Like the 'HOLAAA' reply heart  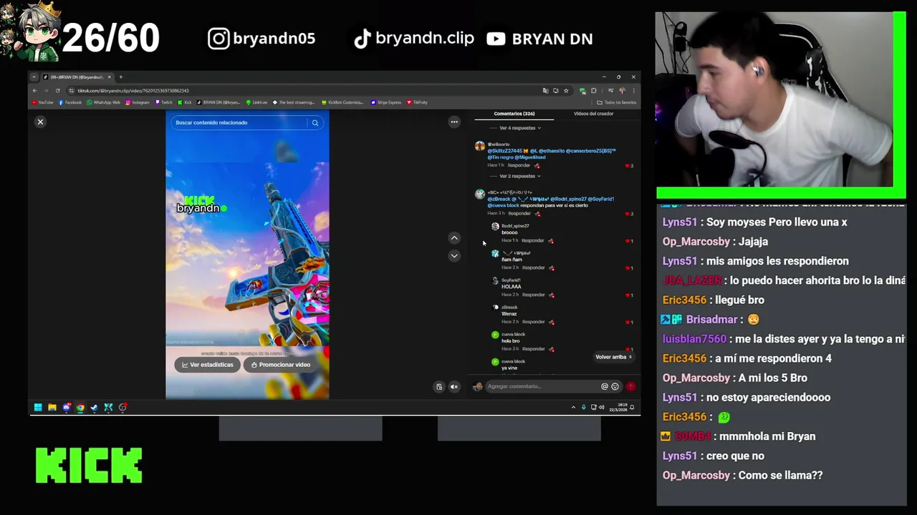click(628, 295)
